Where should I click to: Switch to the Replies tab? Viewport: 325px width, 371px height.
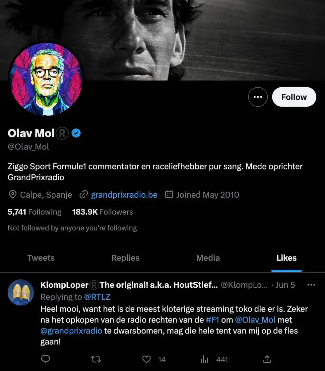click(x=125, y=258)
